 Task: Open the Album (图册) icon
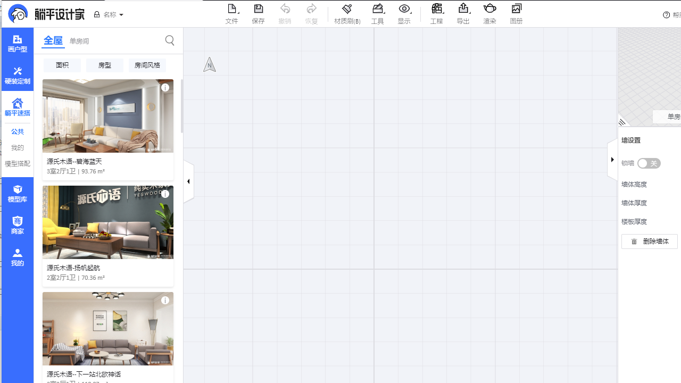pyautogui.click(x=516, y=14)
